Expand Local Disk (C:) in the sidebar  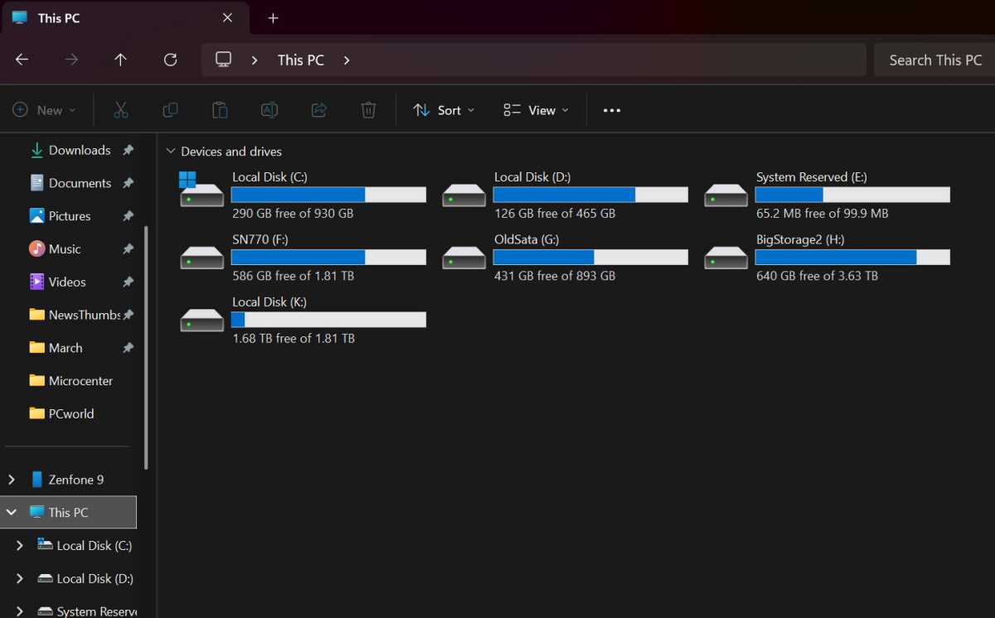coord(20,545)
